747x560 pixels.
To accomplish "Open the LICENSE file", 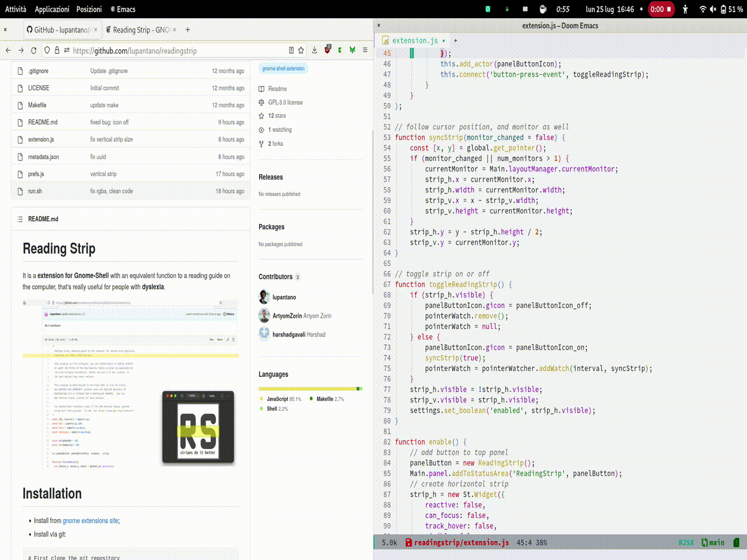I will coord(39,88).
